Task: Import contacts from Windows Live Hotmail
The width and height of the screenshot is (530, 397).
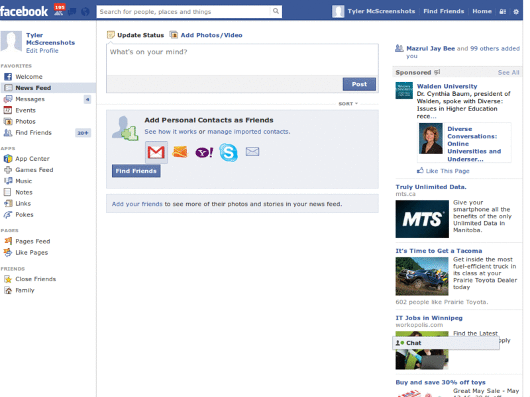Action: coord(180,152)
